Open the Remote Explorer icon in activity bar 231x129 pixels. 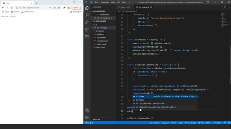[87, 37]
